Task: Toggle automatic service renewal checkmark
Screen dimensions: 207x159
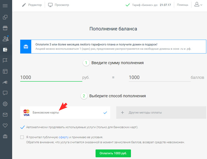Action: coord(23,127)
